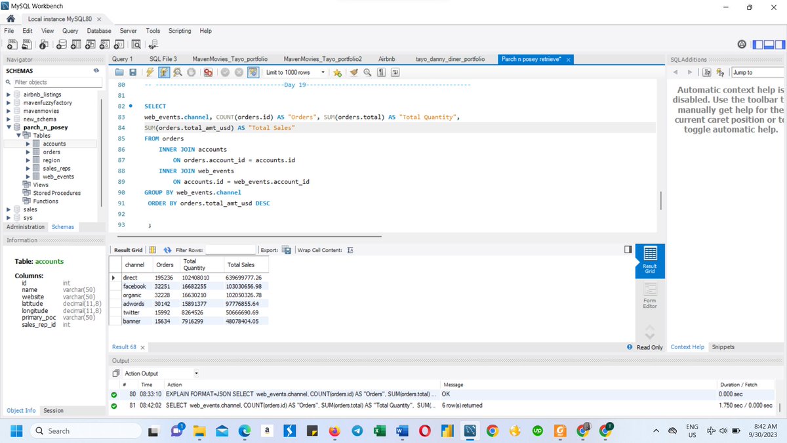Image resolution: width=787 pixels, height=443 pixels.
Task: Commit the current transaction
Action: (x=224, y=72)
